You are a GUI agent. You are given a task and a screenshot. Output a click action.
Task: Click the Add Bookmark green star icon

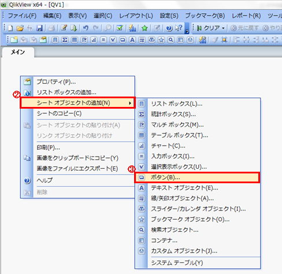coord(144,28)
